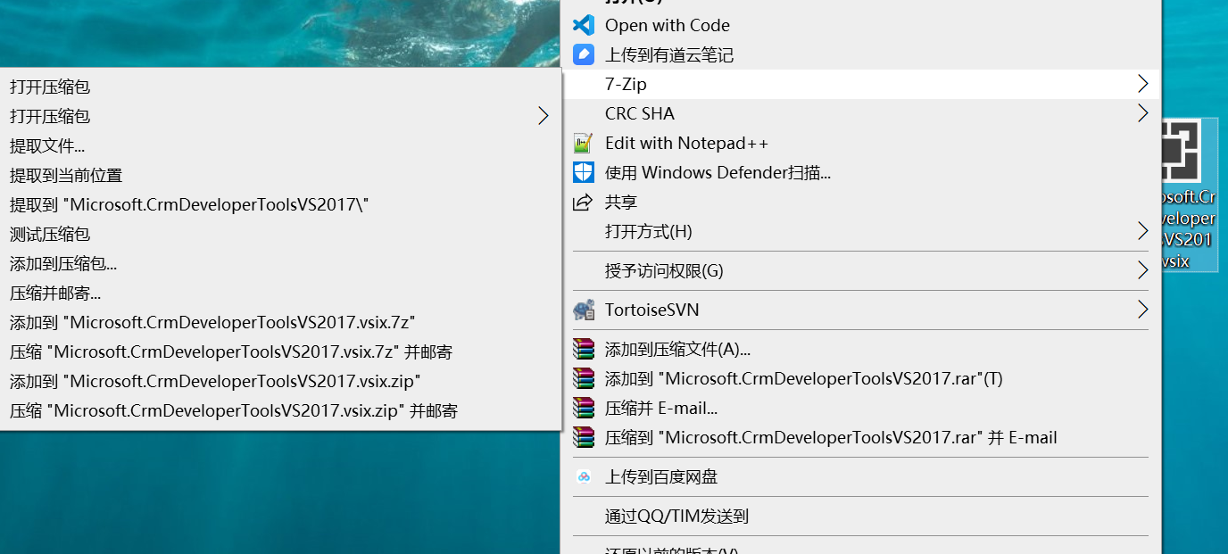Choose Edit with Notepad++
Screen dimensions: 1228x554
861,143
